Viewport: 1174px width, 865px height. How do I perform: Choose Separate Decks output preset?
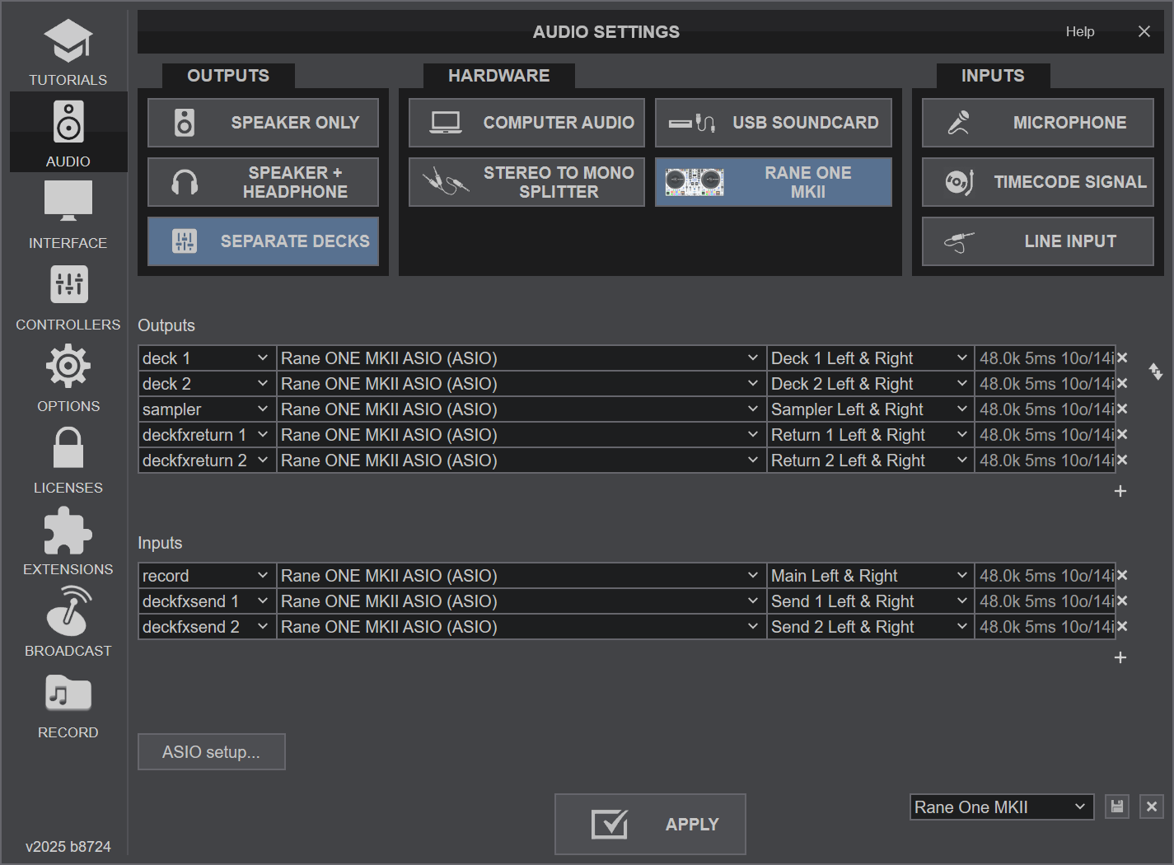[263, 241]
